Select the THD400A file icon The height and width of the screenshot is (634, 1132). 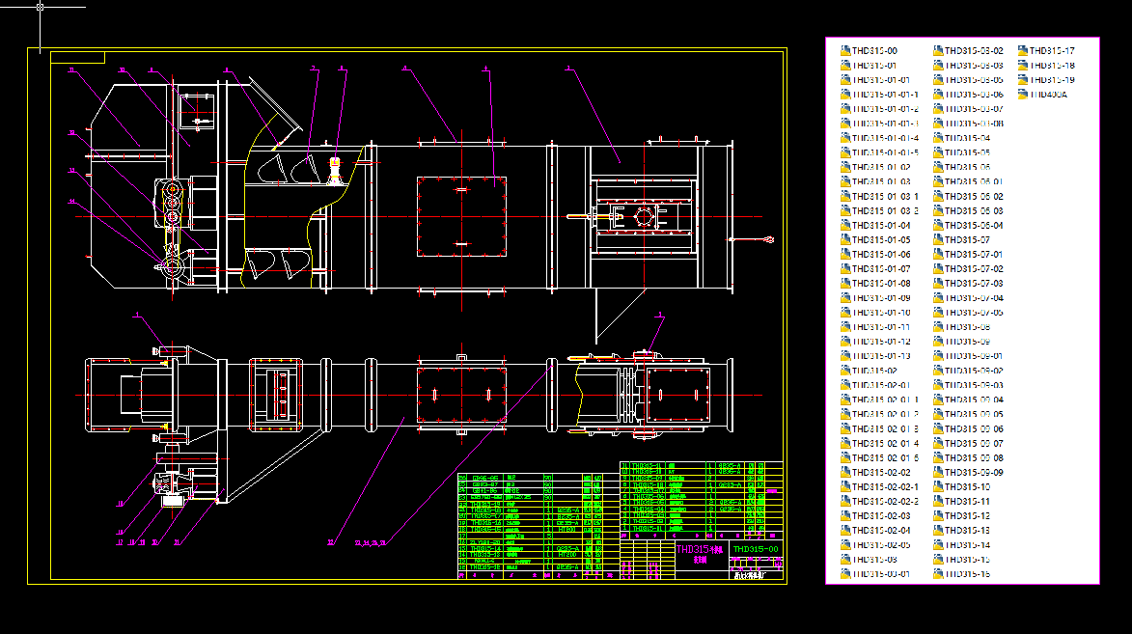1023,94
